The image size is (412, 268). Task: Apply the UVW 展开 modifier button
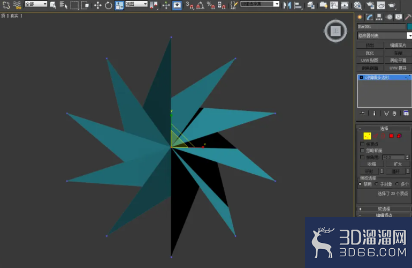[398, 68]
